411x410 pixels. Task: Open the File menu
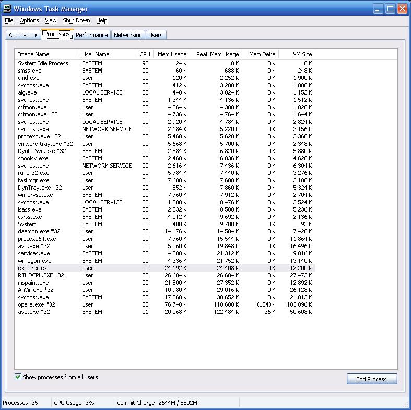[x=9, y=20]
